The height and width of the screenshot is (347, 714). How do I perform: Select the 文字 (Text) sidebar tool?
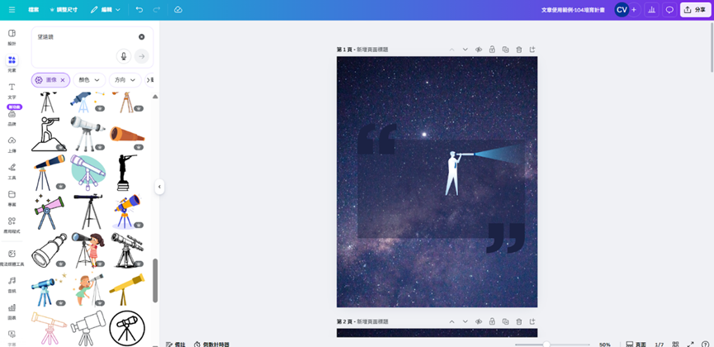12,90
